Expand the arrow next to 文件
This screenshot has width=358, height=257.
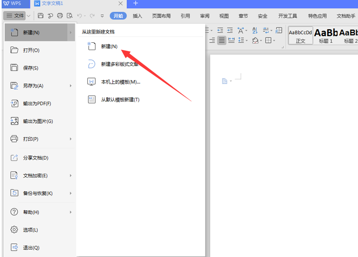point(28,16)
